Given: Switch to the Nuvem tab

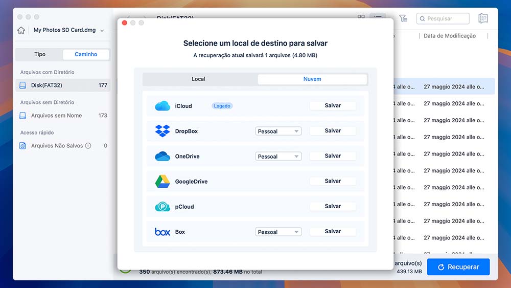Looking at the screenshot, I should [312, 79].
